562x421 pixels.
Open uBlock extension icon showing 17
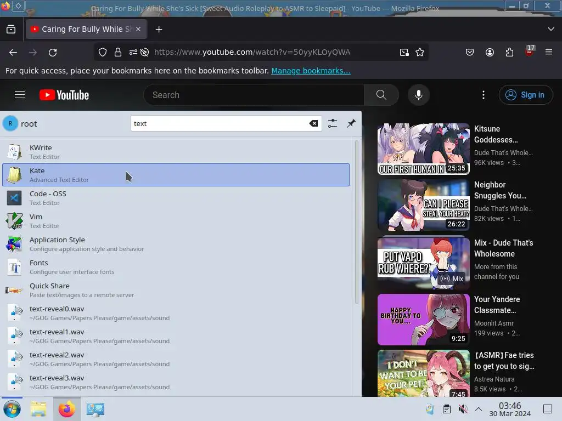(530, 52)
